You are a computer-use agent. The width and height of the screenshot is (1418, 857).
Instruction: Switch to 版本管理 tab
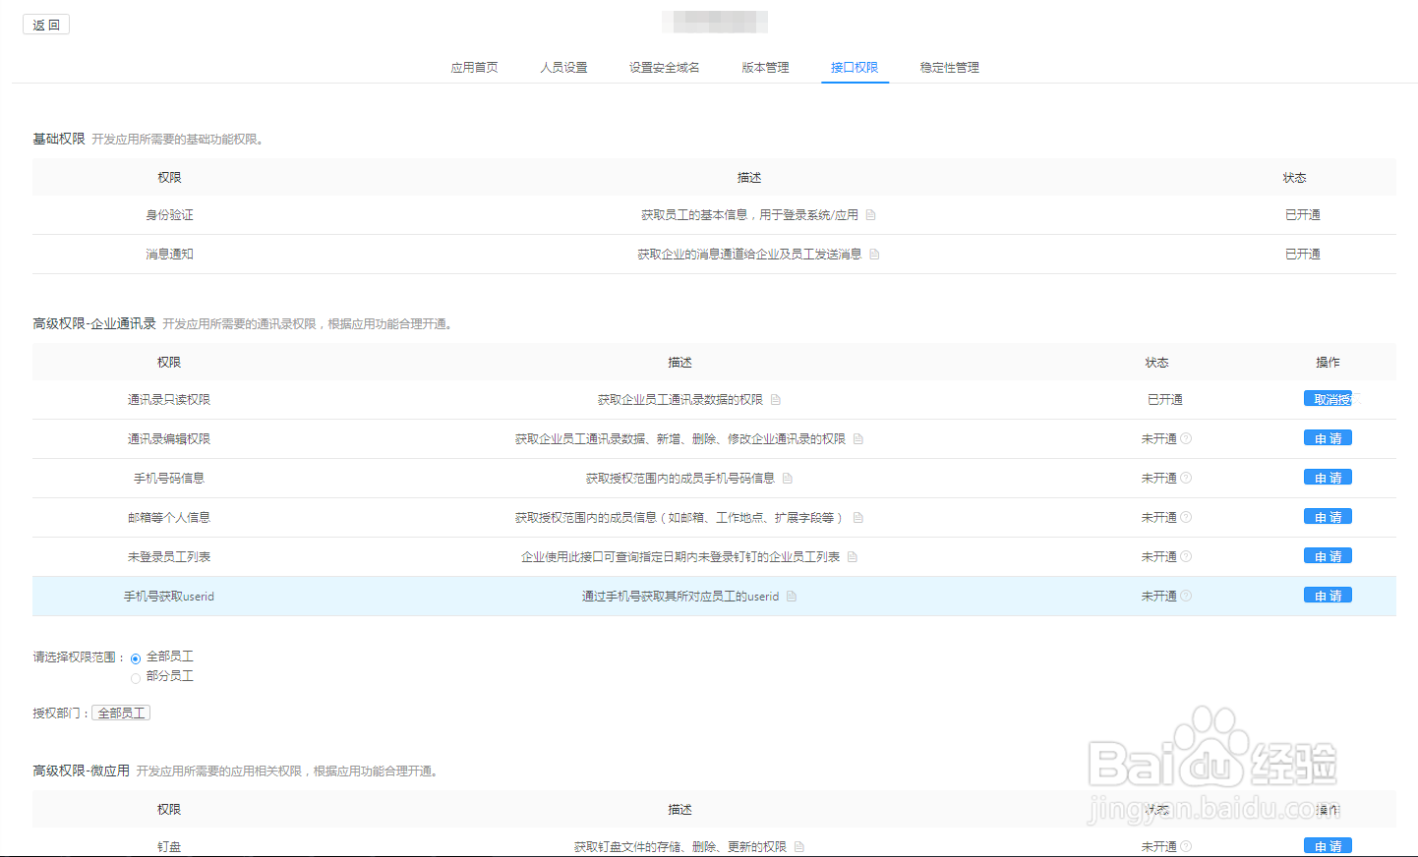coord(766,68)
